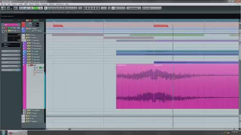Adjust the Inspector pan control
Image resolution: width=241 pixels, height=135 pixels.
coord(14,37)
